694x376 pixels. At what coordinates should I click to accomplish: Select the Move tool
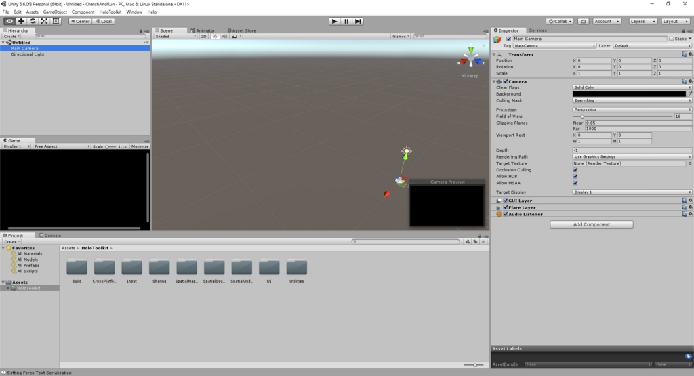pyautogui.click(x=21, y=21)
